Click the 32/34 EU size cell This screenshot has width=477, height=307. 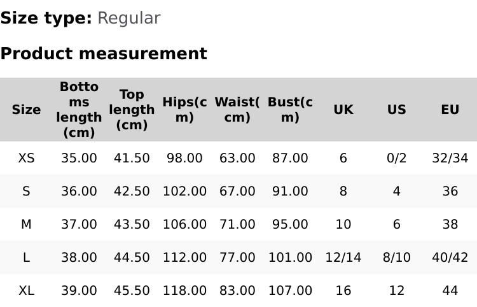[450, 158]
